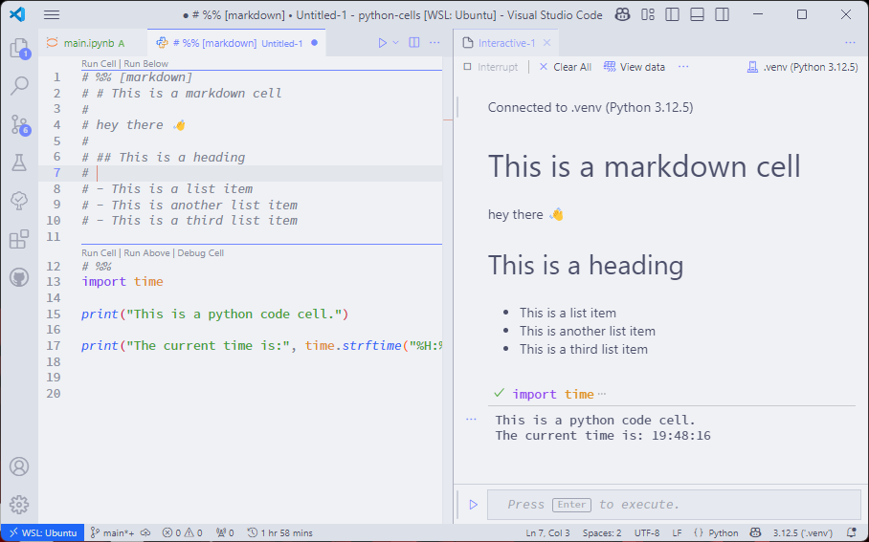
Task: Open the Testing flask view
Action: click(x=19, y=163)
